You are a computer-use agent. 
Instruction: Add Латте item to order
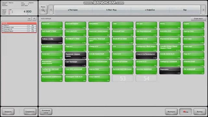click(x=170, y=25)
